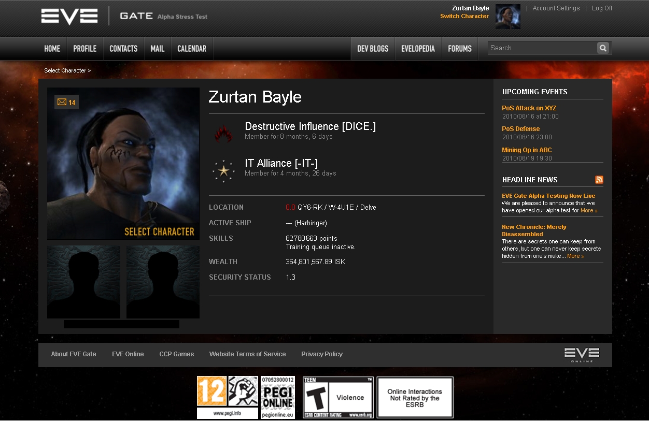Open the Contacts page
This screenshot has height=421, width=649.
click(123, 49)
